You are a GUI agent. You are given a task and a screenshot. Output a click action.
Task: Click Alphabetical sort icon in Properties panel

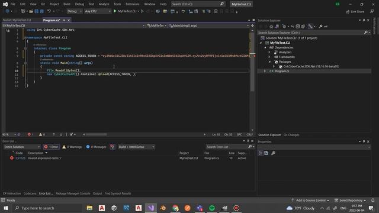point(266,153)
